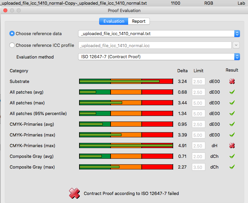Screen dimensions: 248x203
Task: Click the red X result icon for Substrate
Action: 232,82
